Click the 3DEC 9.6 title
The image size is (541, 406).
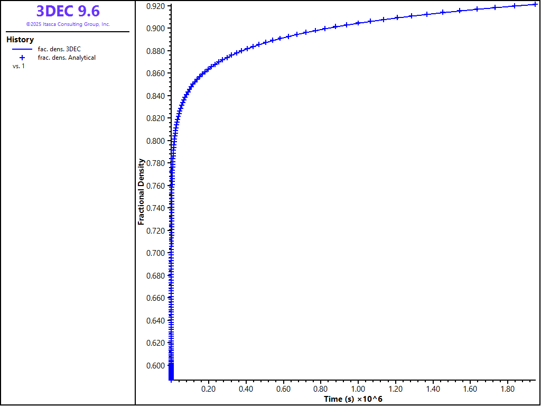[68, 11]
